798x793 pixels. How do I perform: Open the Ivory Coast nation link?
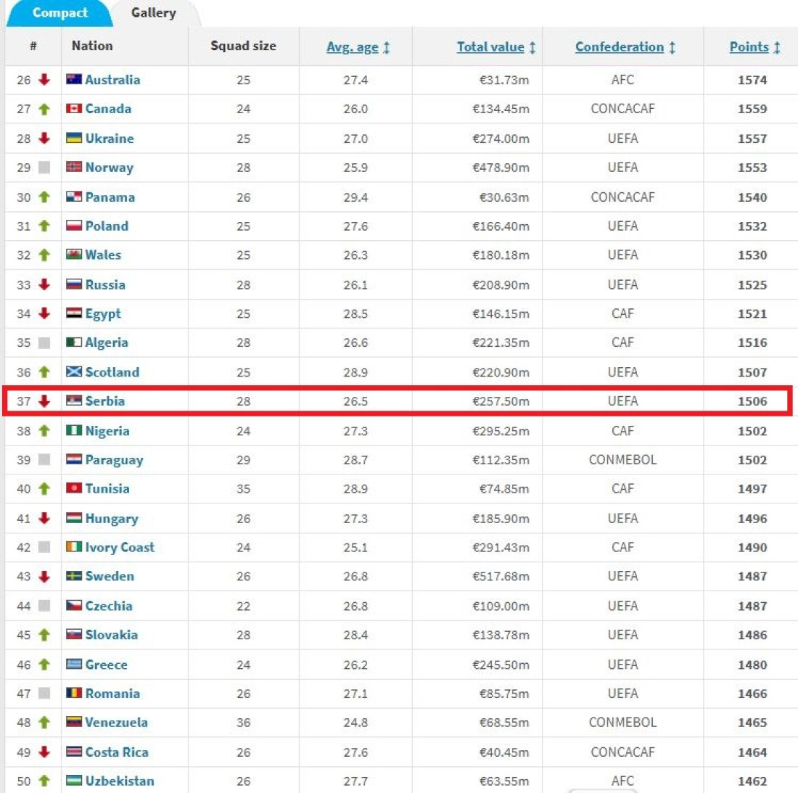pyautogui.click(x=120, y=547)
